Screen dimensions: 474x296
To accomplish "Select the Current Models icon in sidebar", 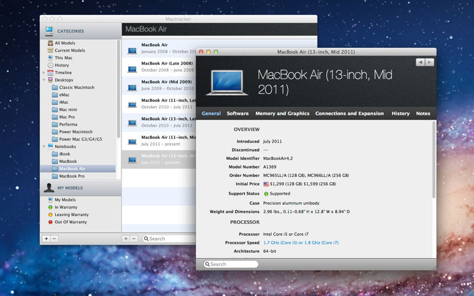I will point(50,50).
